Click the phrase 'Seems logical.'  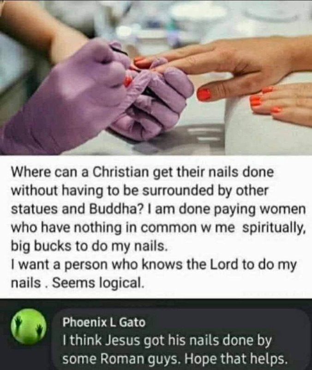(x=97, y=283)
